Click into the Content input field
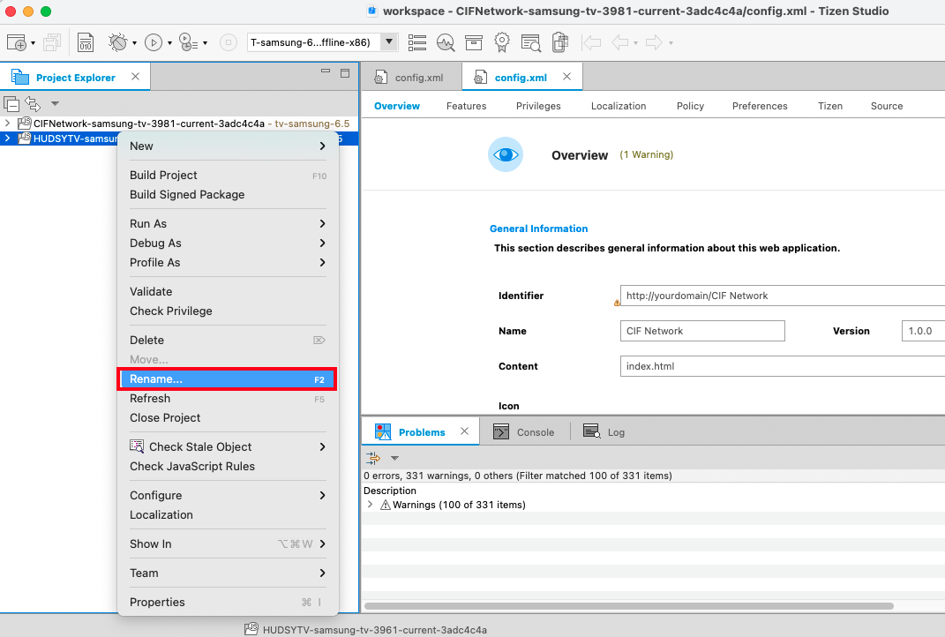 783,366
